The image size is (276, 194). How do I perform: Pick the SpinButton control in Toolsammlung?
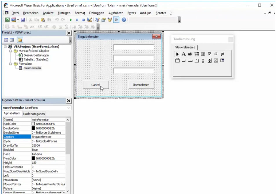(x=209, y=61)
